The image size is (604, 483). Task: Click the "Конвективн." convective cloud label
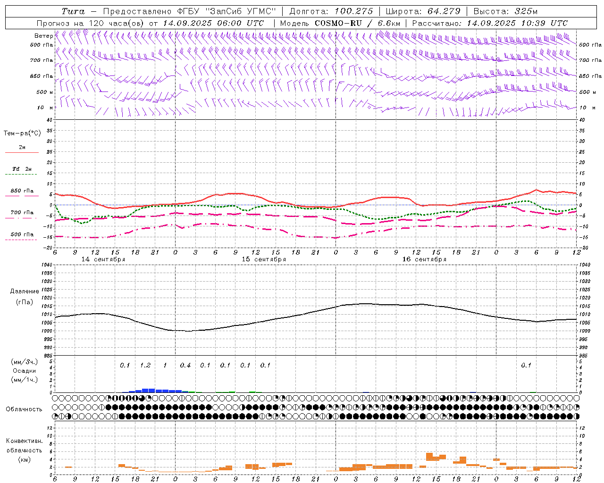point(25,441)
